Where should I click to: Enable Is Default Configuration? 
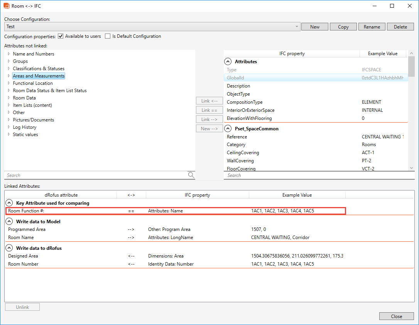pyautogui.click(x=108, y=36)
